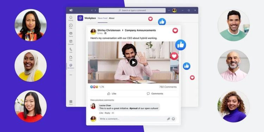This screenshot has height=132, width=264.
Task: Open the Company Announcements group link
Action: tap(140, 30)
